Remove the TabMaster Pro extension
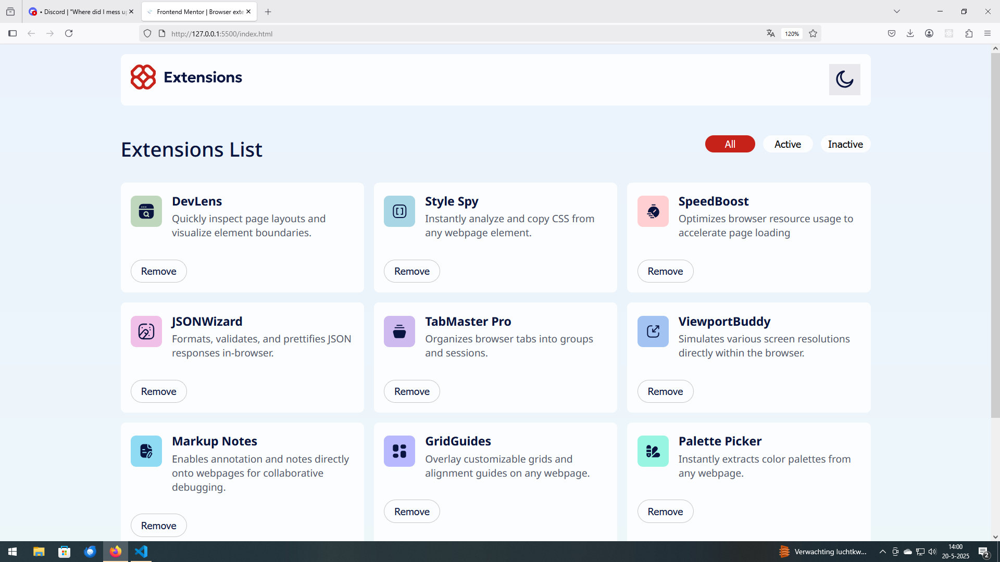 (411, 391)
